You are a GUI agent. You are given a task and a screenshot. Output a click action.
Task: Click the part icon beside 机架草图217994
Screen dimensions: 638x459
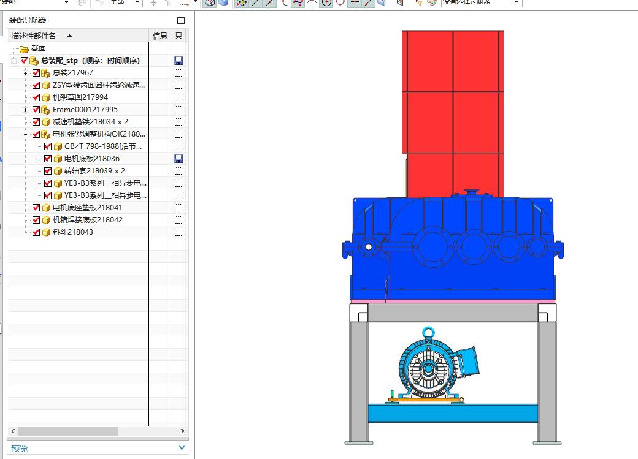[46, 97]
